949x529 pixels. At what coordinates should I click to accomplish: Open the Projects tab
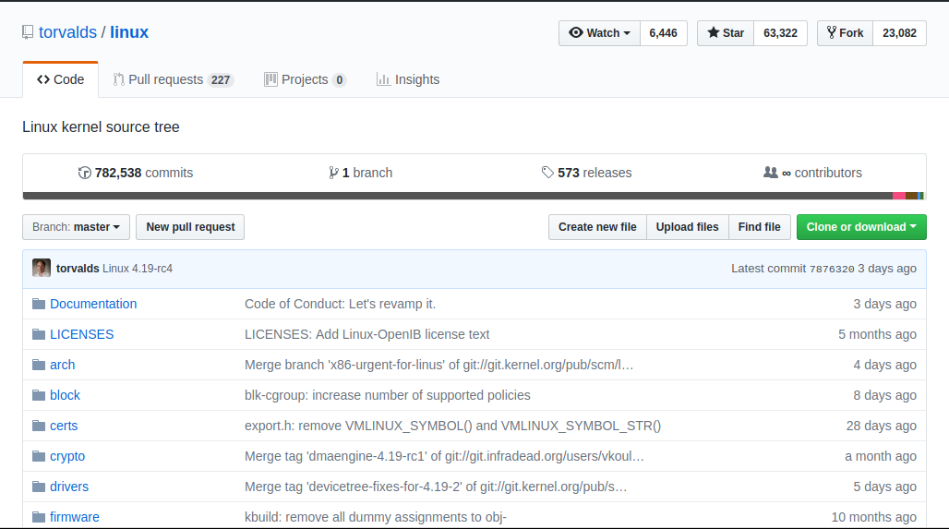pyautogui.click(x=305, y=79)
